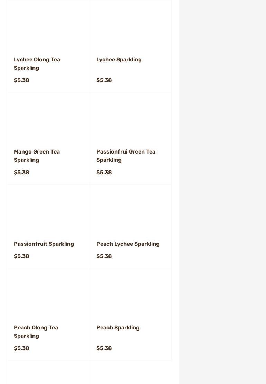Viewport: 266px width, 384px height.
Task: Open the Lychee Olong Tea Sparkling item
Action: (x=37, y=63)
